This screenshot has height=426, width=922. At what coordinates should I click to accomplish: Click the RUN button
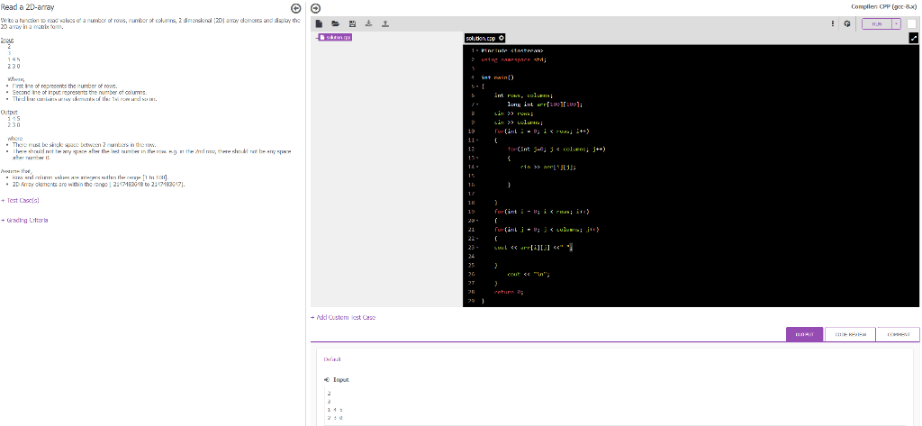(x=877, y=24)
